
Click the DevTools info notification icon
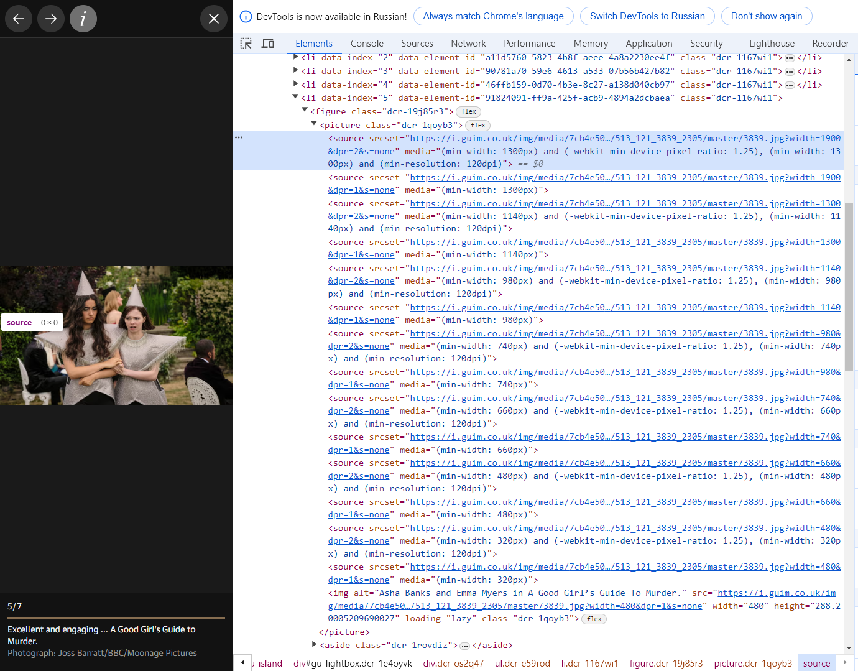point(246,17)
